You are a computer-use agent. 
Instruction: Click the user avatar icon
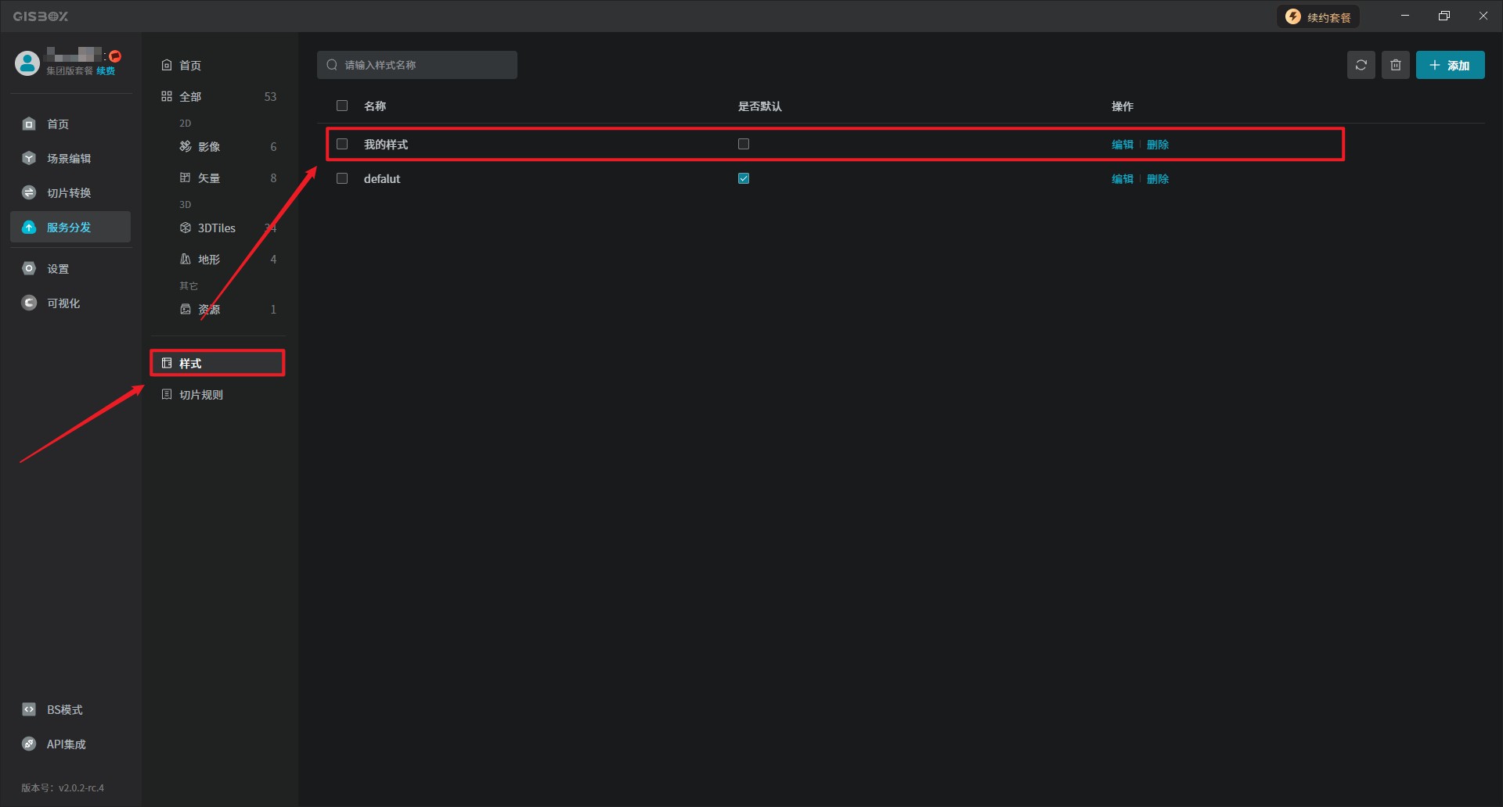coord(27,63)
